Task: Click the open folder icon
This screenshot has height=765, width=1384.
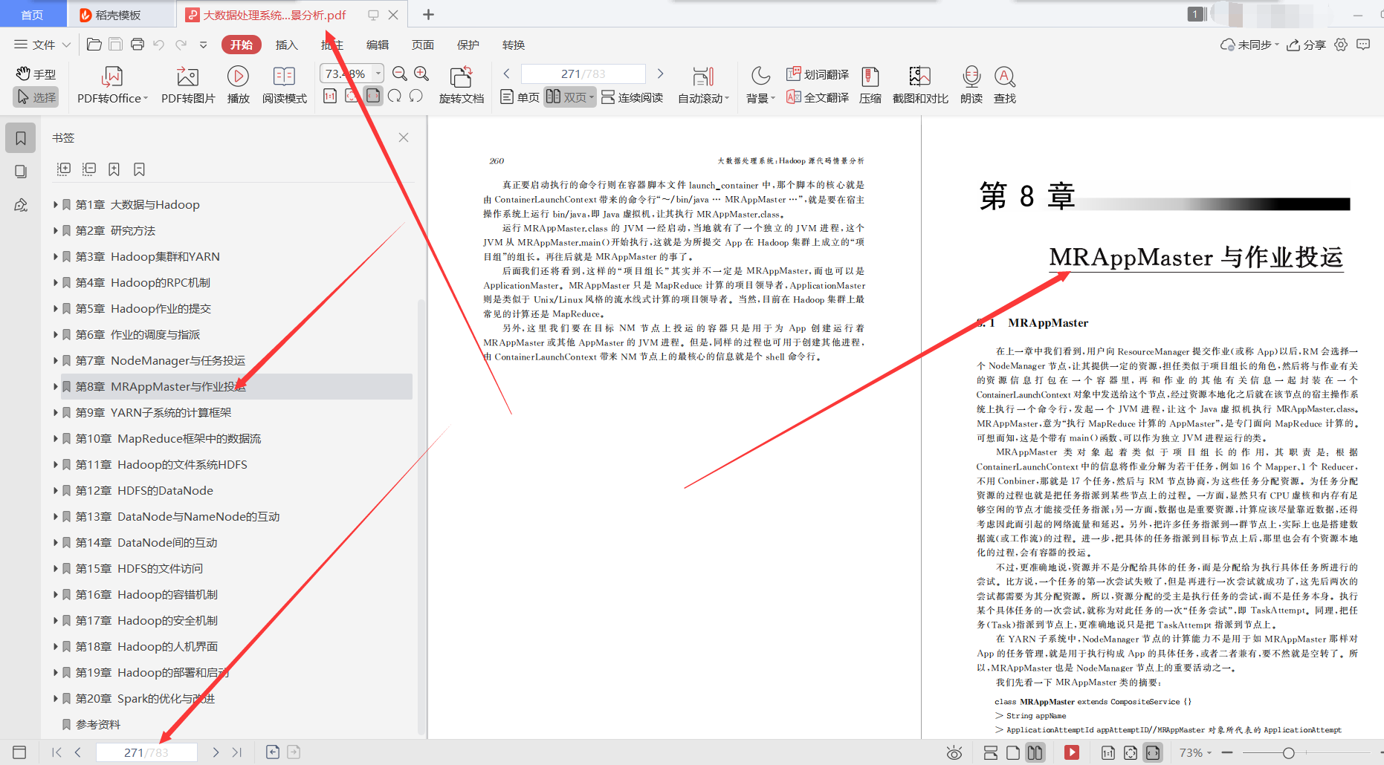Action: [x=94, y=45]
